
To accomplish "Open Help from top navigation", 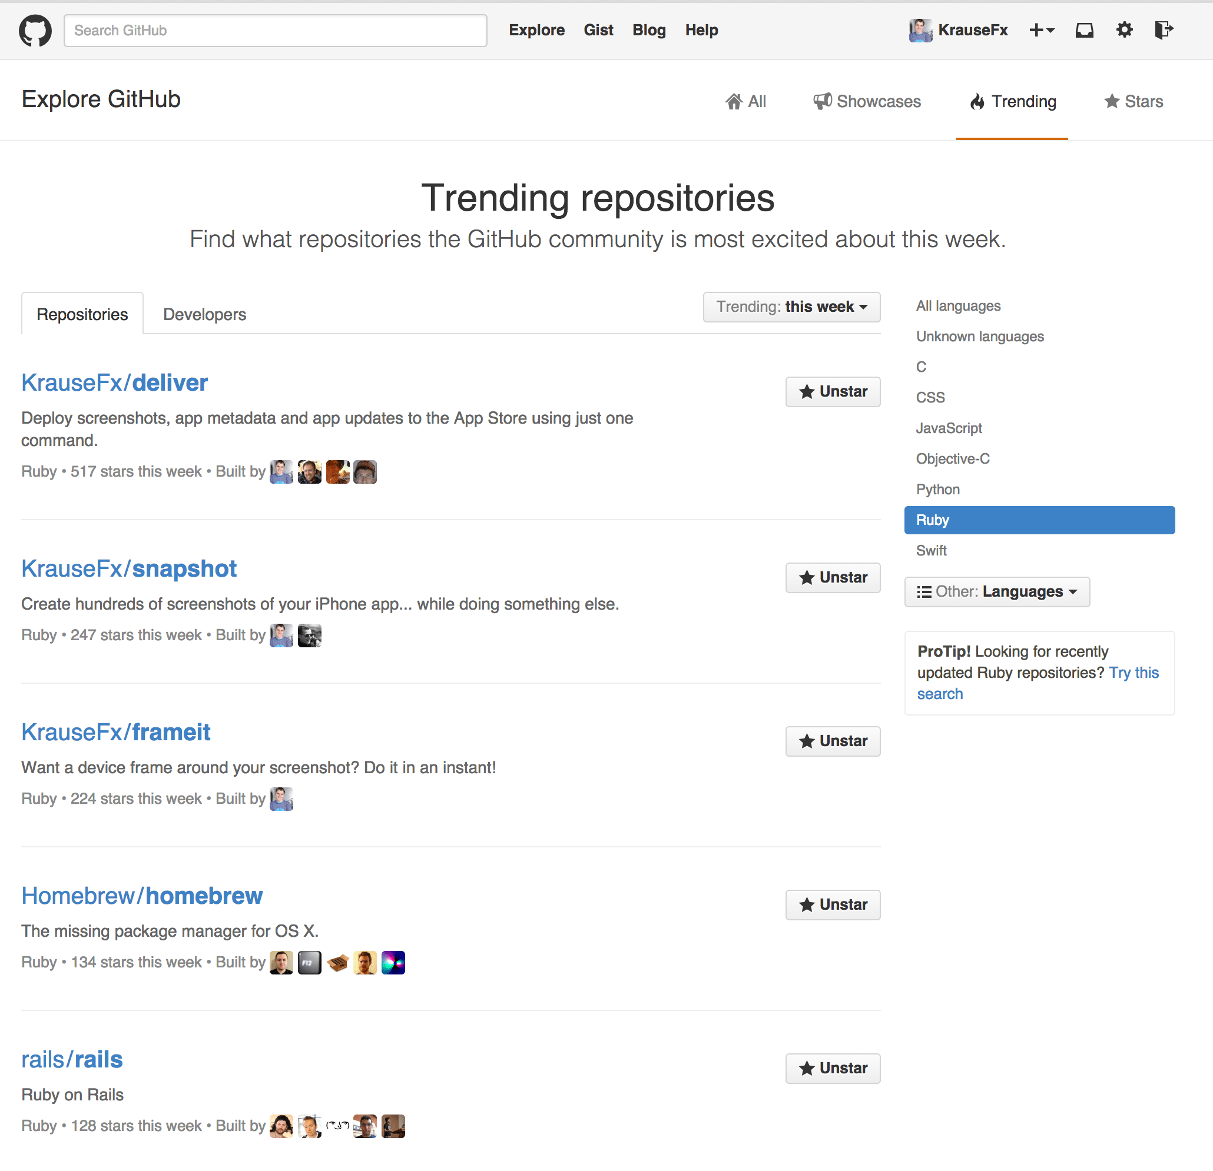I will click(701, 31).
